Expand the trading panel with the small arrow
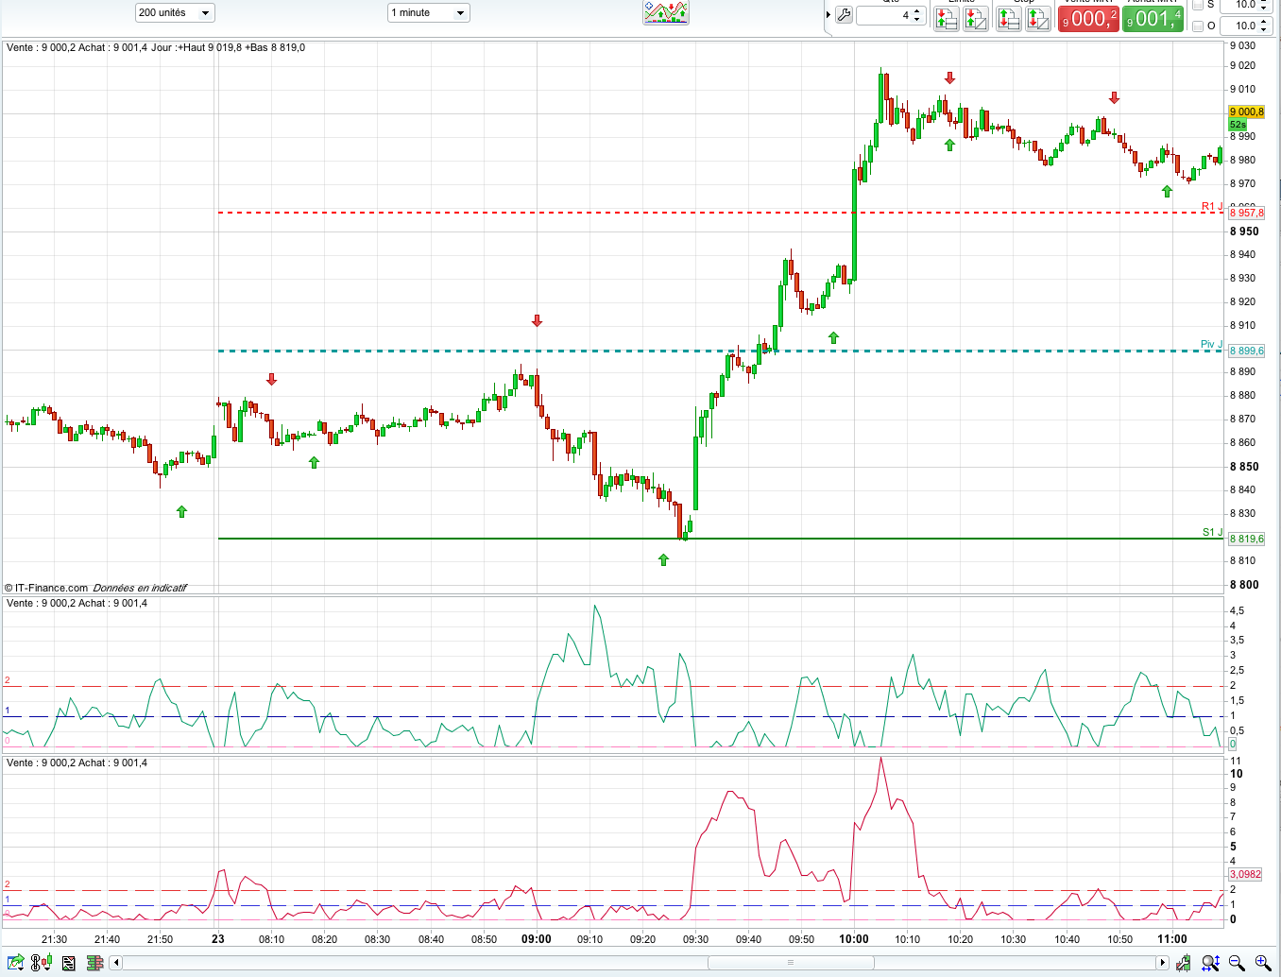 click(x=828, y=15)
